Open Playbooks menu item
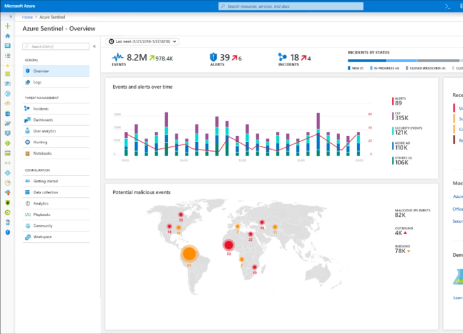Image resolution: width=463 pixels, height=334 pixels. click(x=56, y=215)
